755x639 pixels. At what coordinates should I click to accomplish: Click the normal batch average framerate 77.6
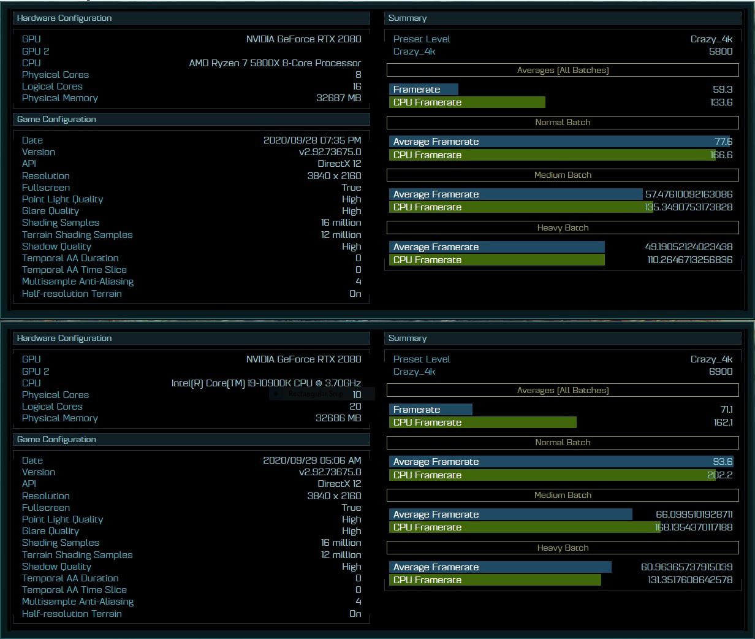(724, 142)
